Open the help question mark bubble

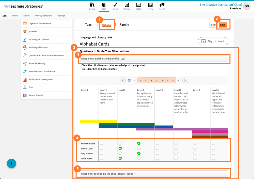click(11, 163)
